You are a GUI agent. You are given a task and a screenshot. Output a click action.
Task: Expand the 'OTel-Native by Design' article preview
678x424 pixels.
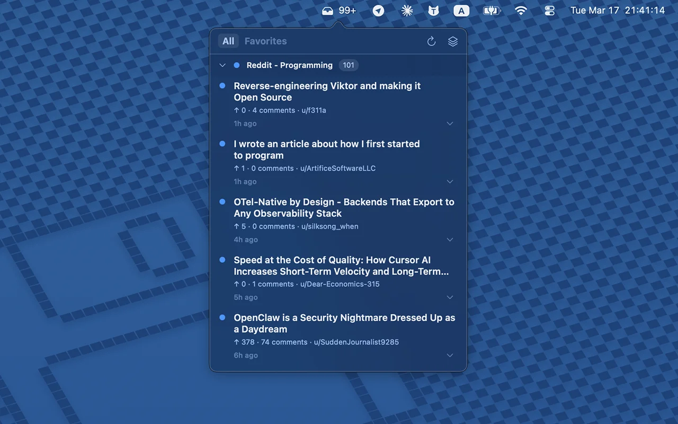[x=450, y=240]
